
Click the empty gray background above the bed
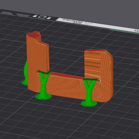click(x=81, y=8)
